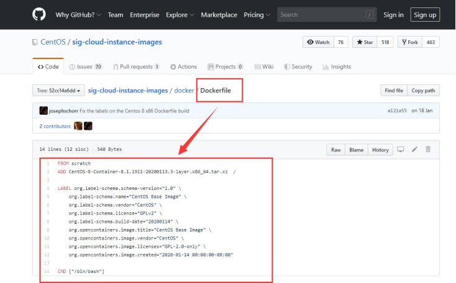Open the GitHub Octocat logo homepage
The height and width of the screenshot is (283, 456).
(x=39, y=14)
